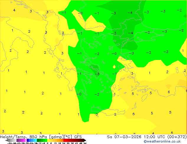Click the legend scale value 54

click(x=85, y=143)
